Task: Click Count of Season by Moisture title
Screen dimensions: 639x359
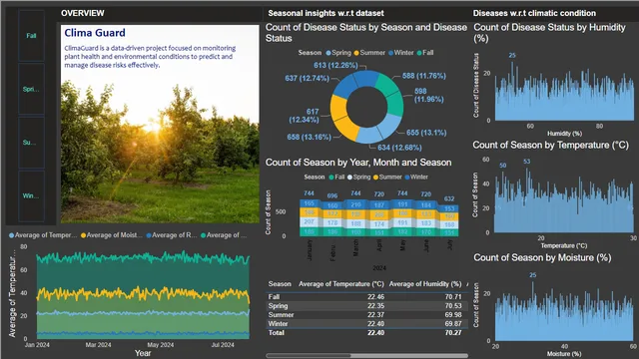Action: [542, 257]
